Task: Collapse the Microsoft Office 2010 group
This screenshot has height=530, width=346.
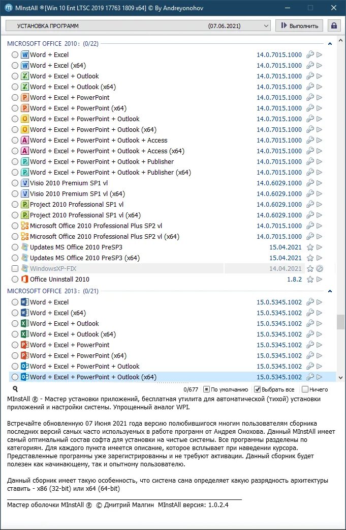Action: 330,44
